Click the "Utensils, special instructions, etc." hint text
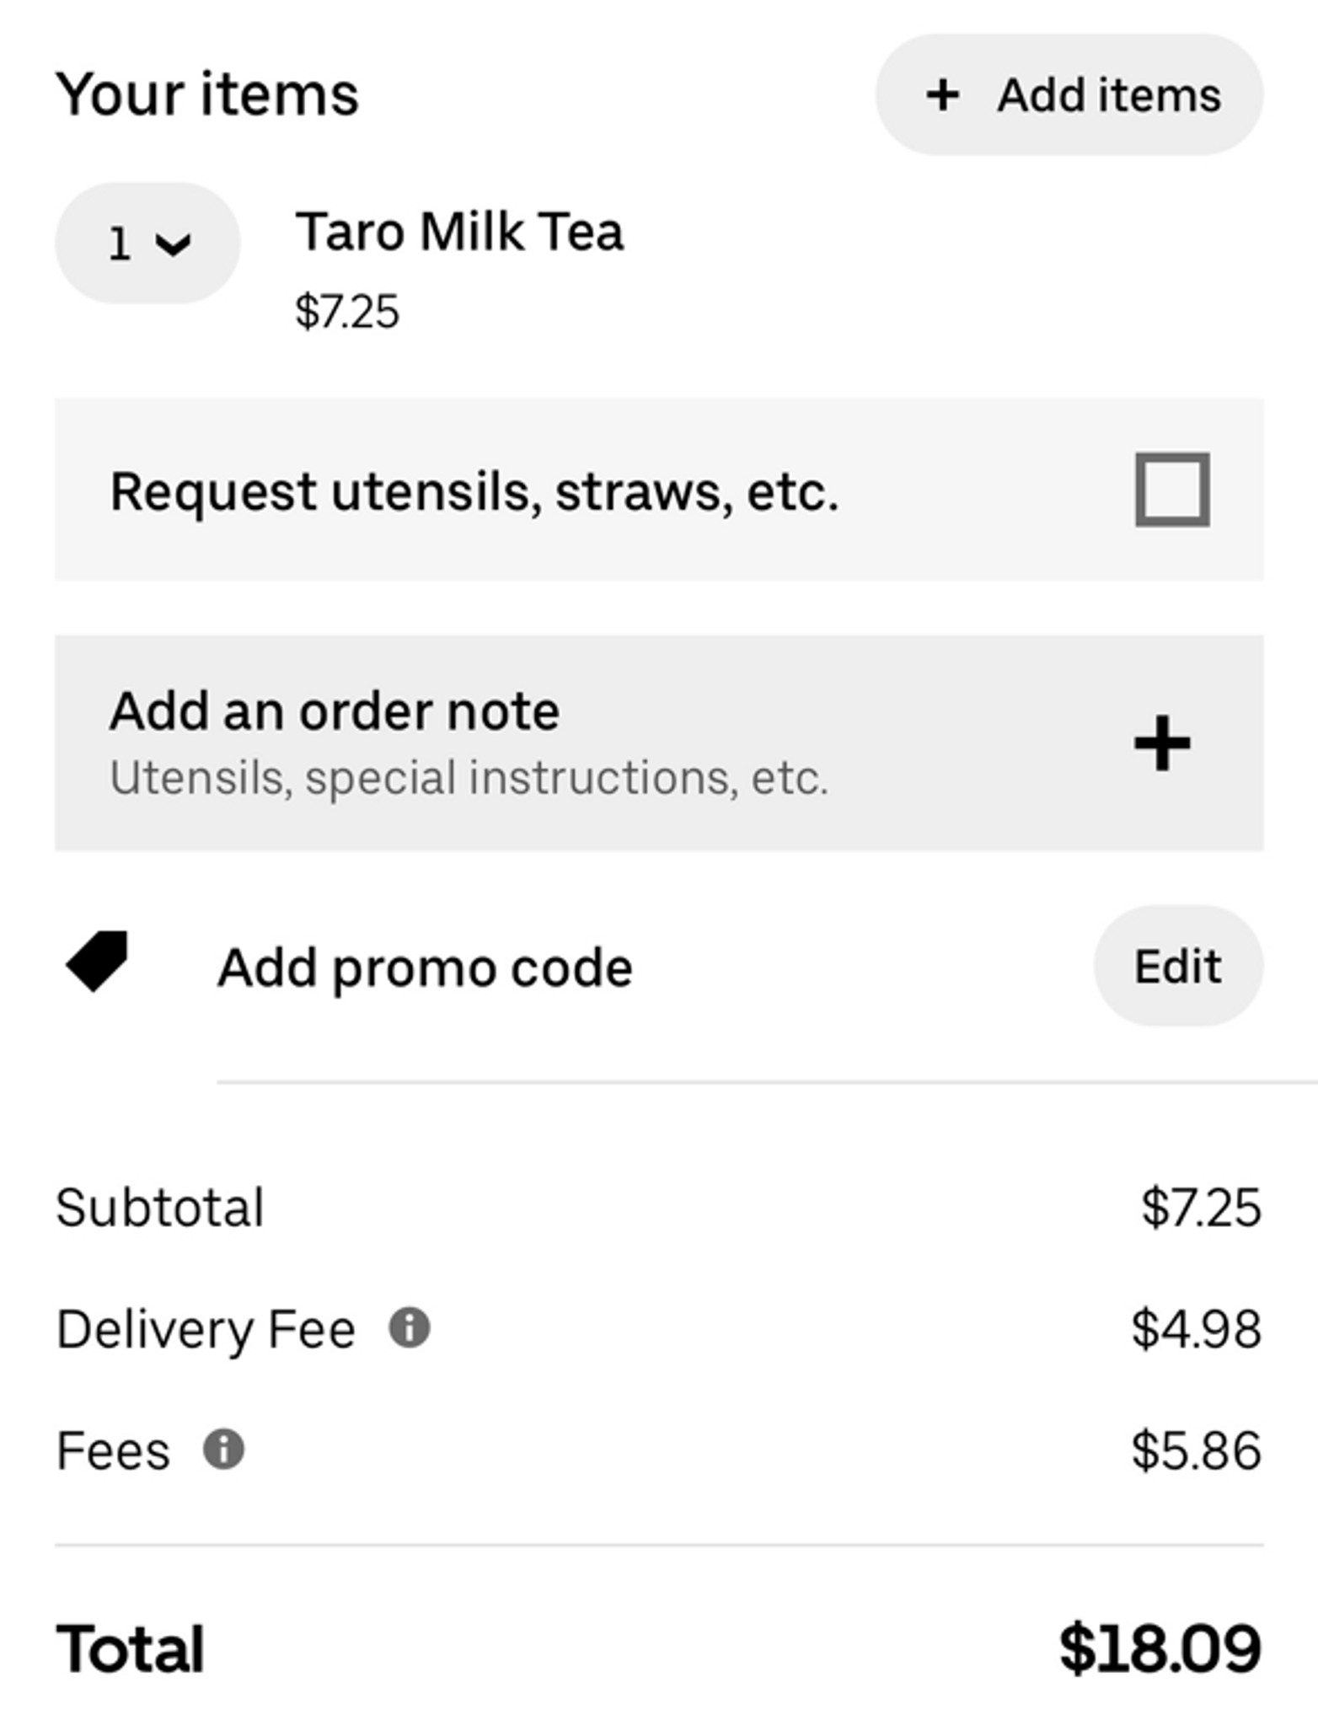The height and width of the screenshot is (1726, 1318). click(x=469, y=777)
